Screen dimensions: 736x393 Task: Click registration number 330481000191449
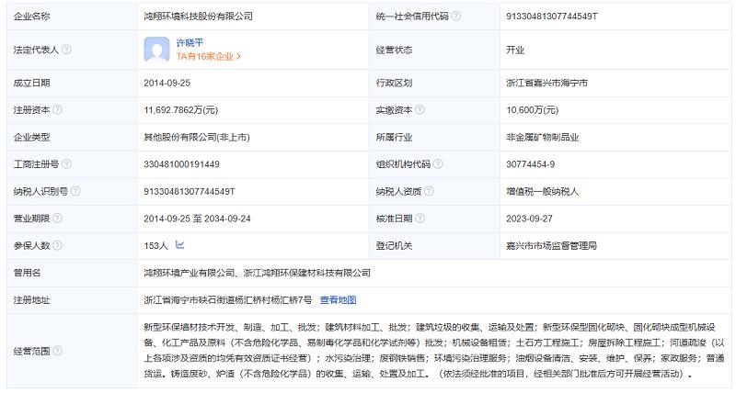point(181,164)
